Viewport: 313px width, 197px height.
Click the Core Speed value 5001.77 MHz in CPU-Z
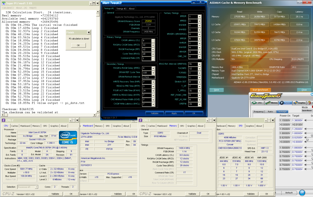(x=26, y=169)
